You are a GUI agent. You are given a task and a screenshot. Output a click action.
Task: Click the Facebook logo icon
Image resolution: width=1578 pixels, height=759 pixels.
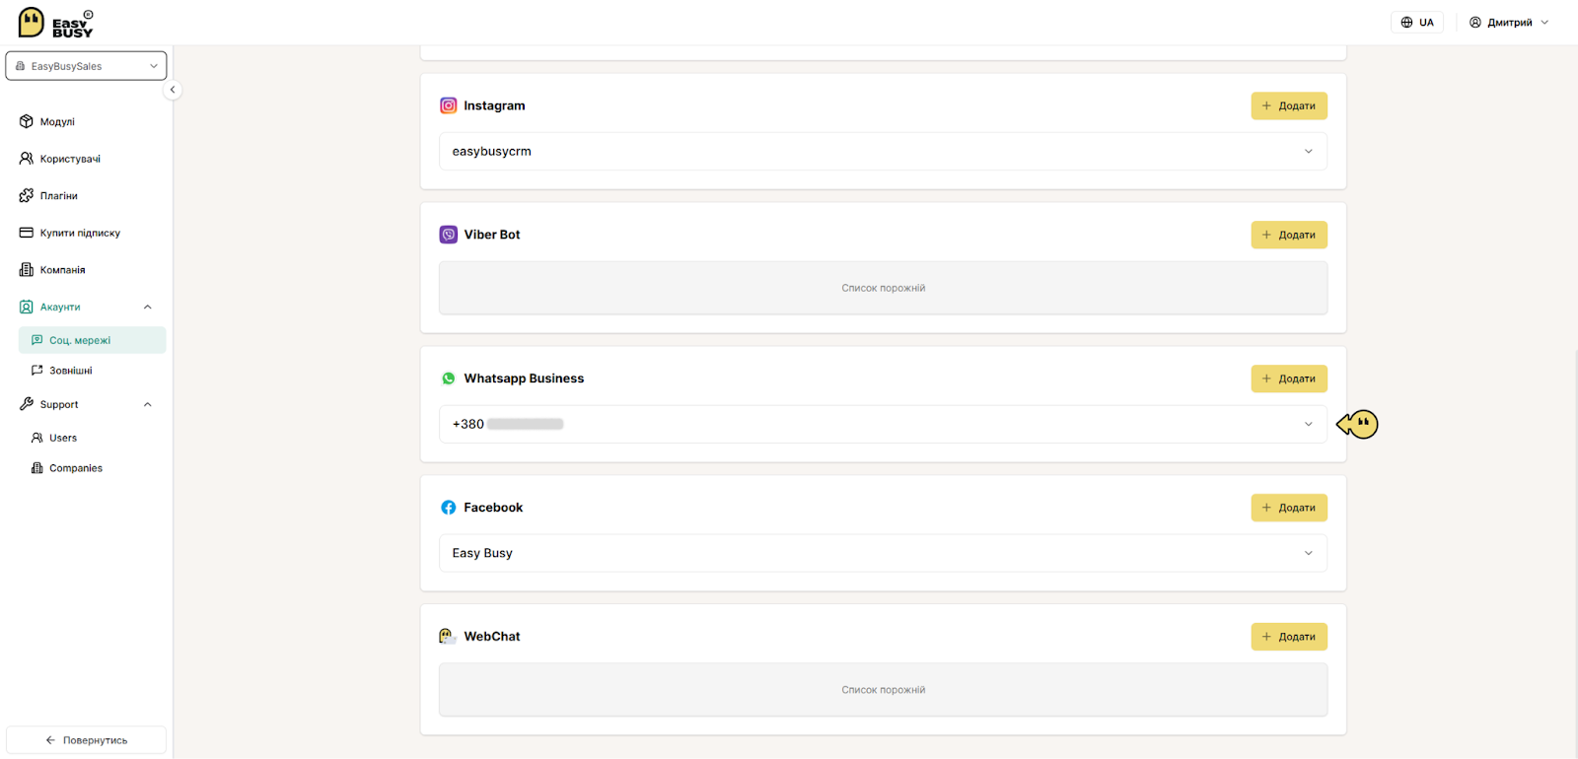coord(449,508)
